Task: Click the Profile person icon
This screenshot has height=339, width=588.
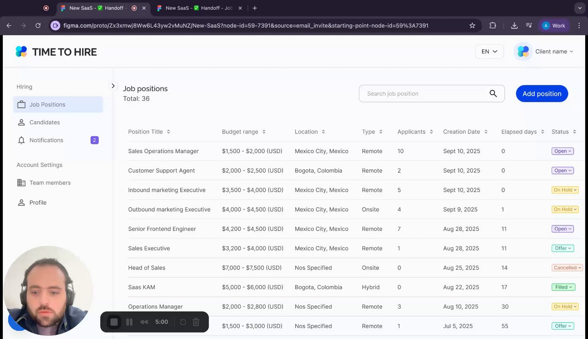Action: (x=21, y=202)
